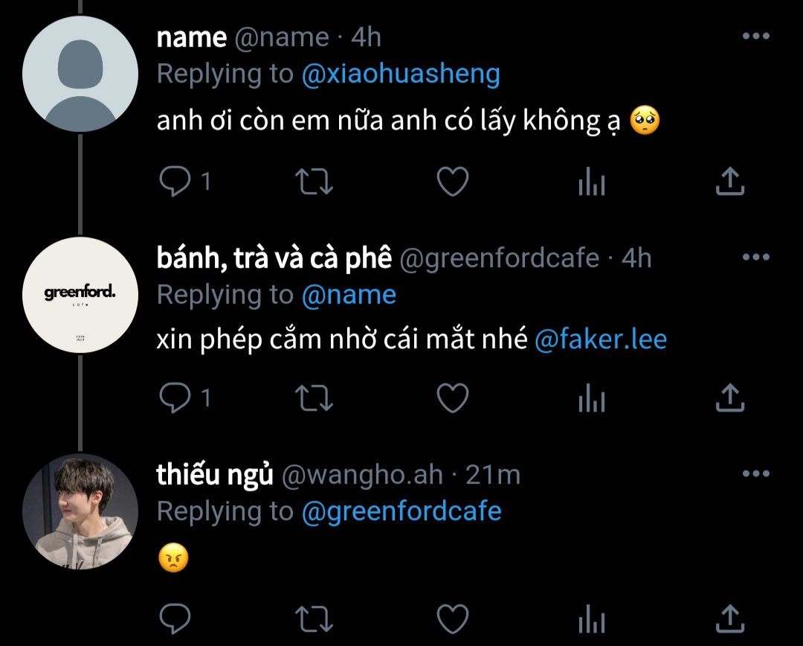The height and width of the screenshot is (646, 803).
Task: Like the @wangho.ah angry emoji tweet
Action: point(452,618)
